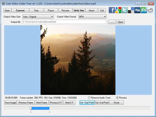Image resolution: width=156 pixels, height=117 pixels.
Task: Share via the Facebook icon
Action: coord(112,10)
